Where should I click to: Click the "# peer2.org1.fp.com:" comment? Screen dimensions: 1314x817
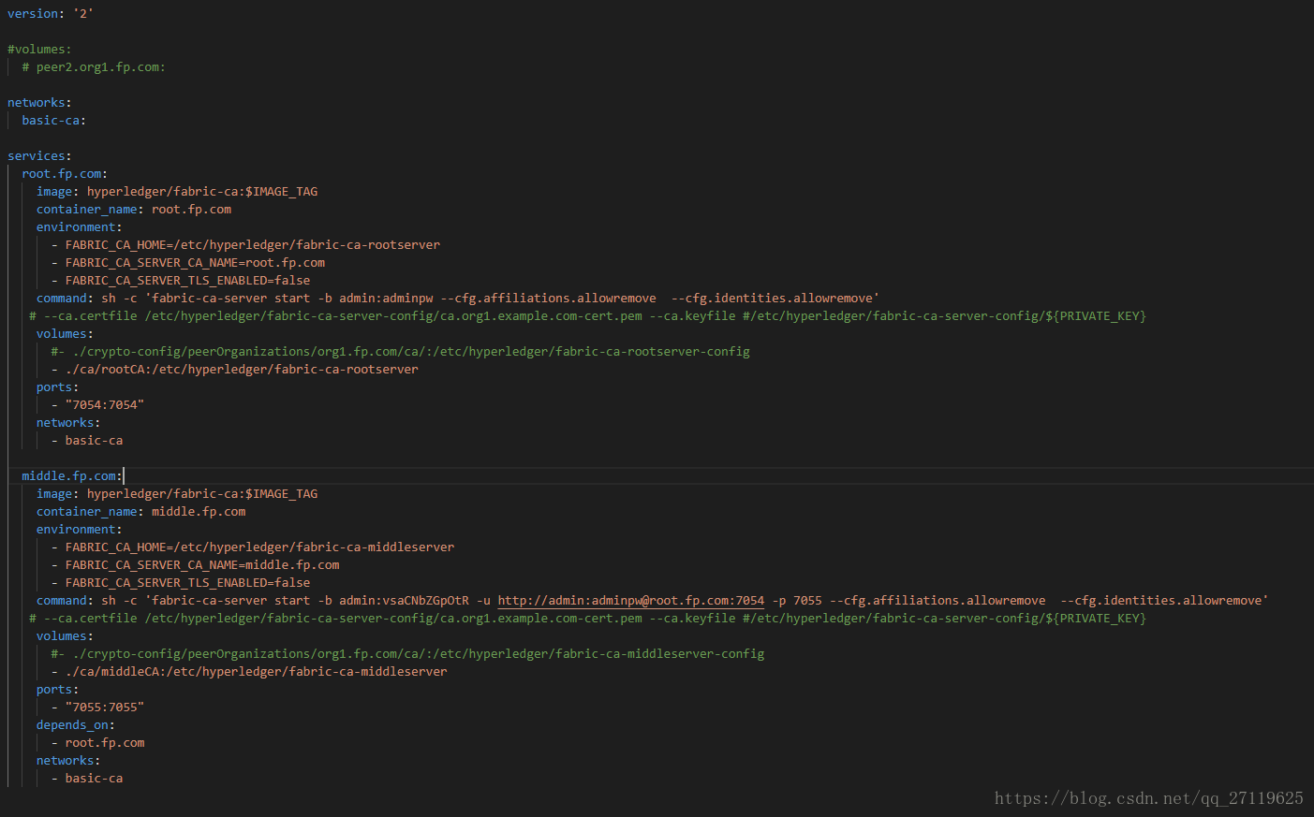pos(94,66)
